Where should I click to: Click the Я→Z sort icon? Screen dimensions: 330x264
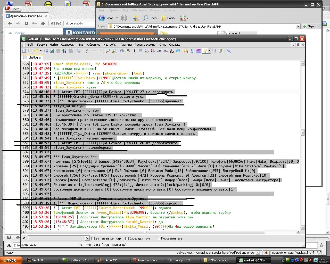166,51
